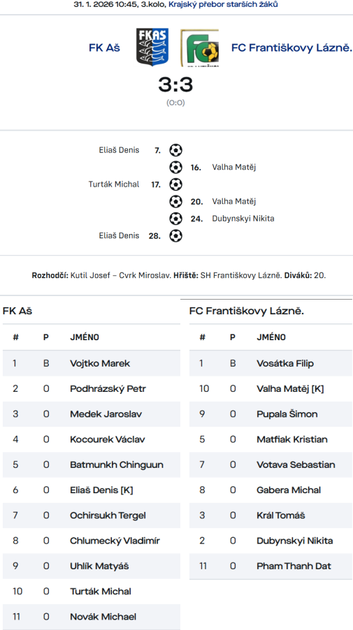Screen dimensions: 353x630
Task: Select scorer Dubynskyi Nikita in goal list
Action: coord(243,219)
